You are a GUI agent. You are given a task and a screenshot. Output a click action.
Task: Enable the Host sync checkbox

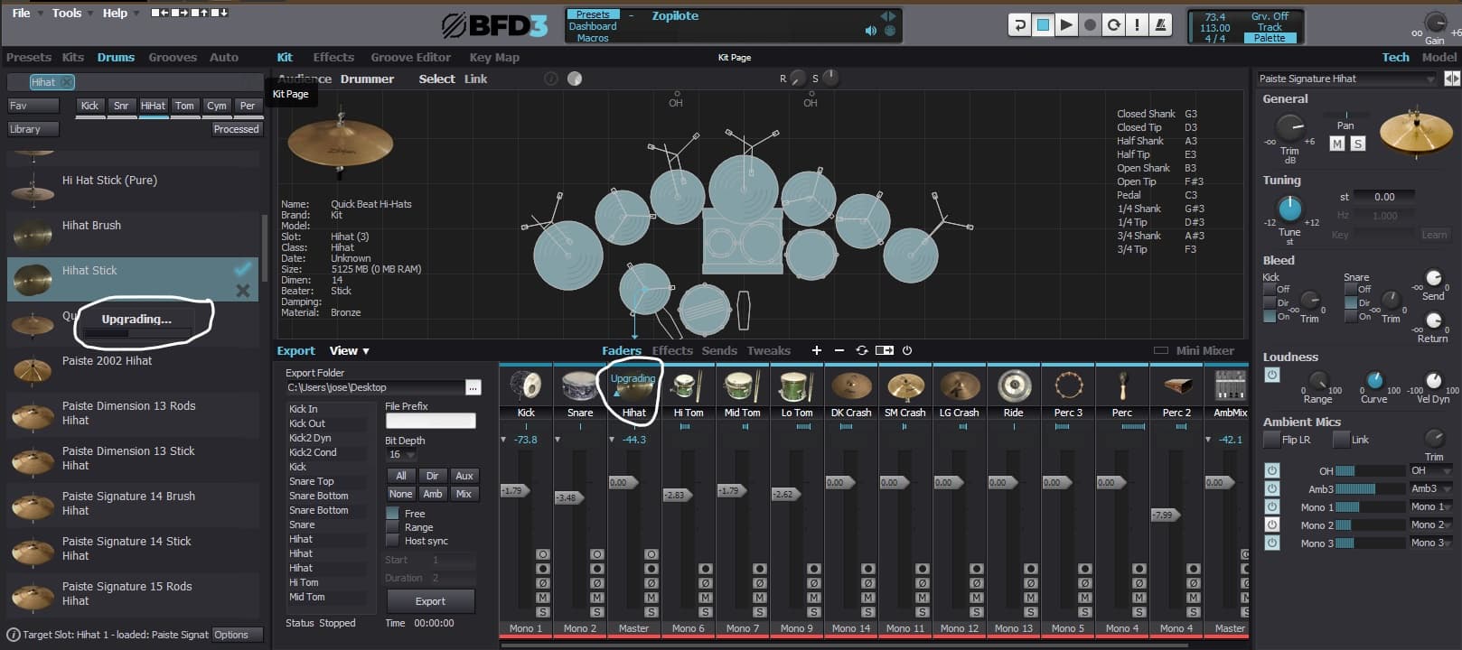[x=392, y=540]
